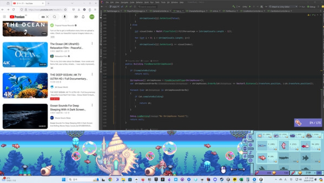The height and width of the screenshot is (183, 324).
Task: Select the pink seahorse card in game shop
Action: (x=289, y=145)
